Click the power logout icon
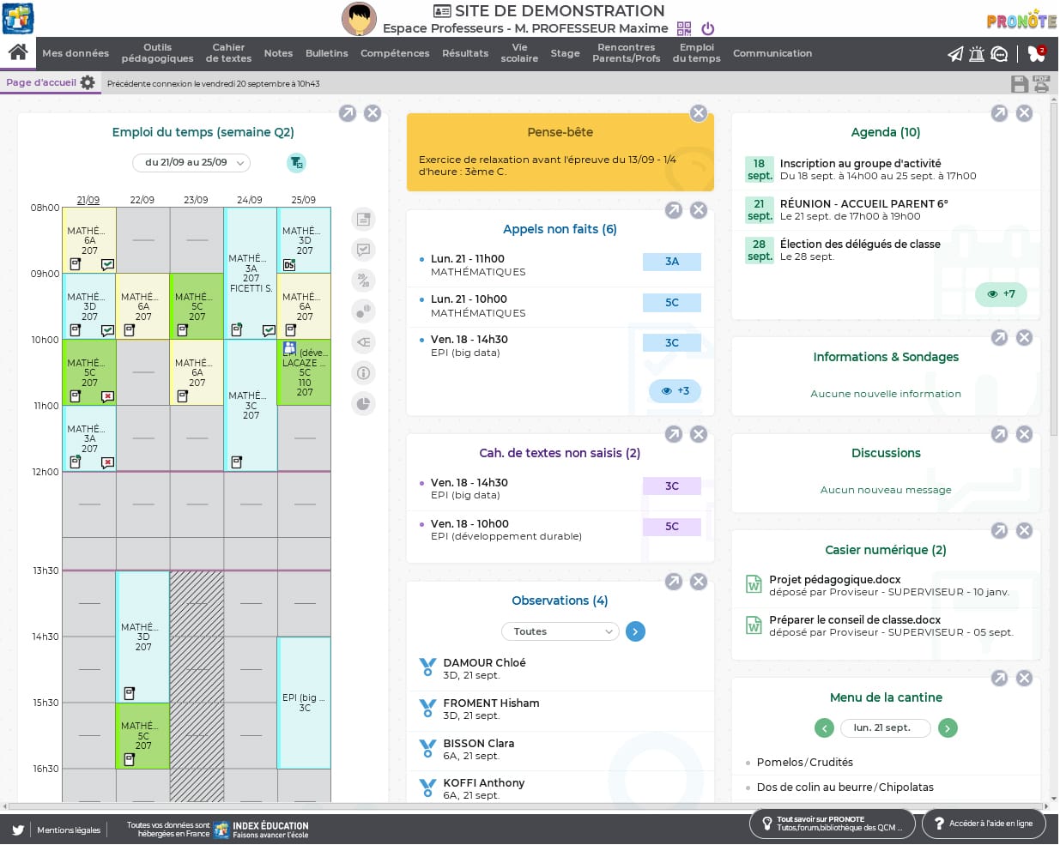The image size is (1060, 845). coord(708,29)
